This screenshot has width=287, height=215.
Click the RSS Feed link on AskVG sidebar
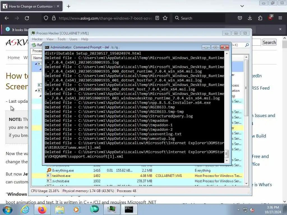click(x=261, y=88)
